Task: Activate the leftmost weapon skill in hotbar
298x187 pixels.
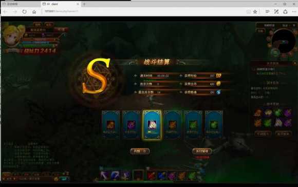Action: coord(105,176)
